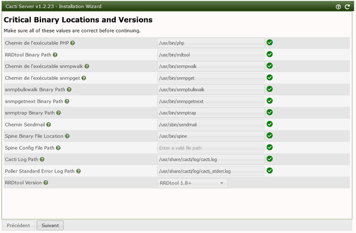Image resolution: width=356 pixels, height=233 pixels.
Task: Focus the /usr/bin/snmpbulkwalk path field
Action: coord(211,89)
